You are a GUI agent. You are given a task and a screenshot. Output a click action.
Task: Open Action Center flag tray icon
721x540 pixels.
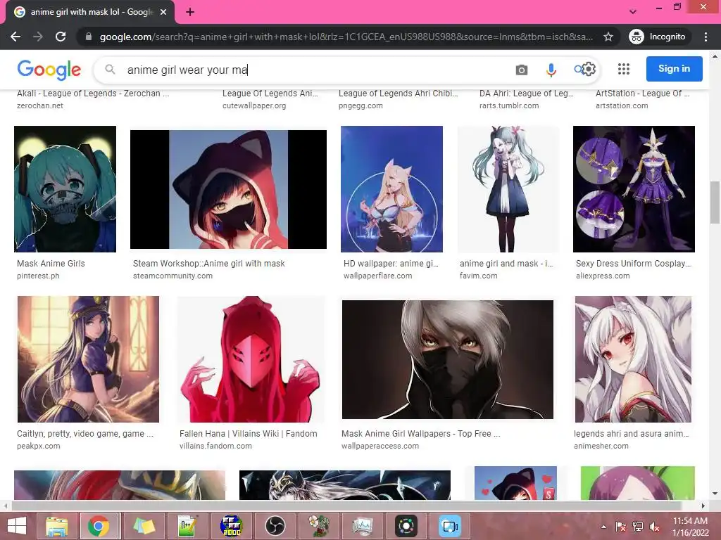point(621,526)
